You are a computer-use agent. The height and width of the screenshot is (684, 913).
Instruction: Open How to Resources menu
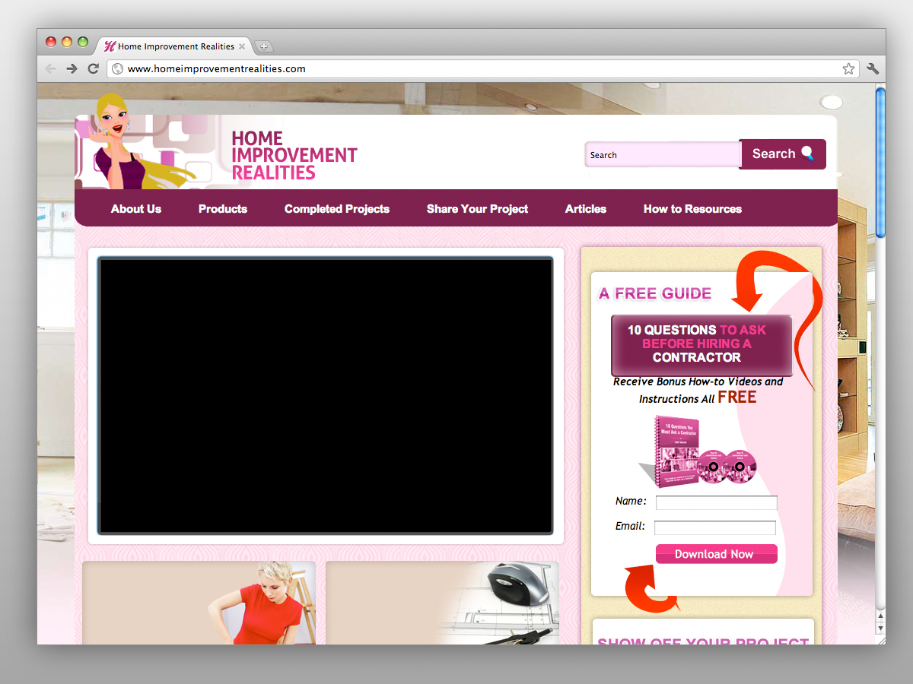pyautogui.click(x=692, y=209)
